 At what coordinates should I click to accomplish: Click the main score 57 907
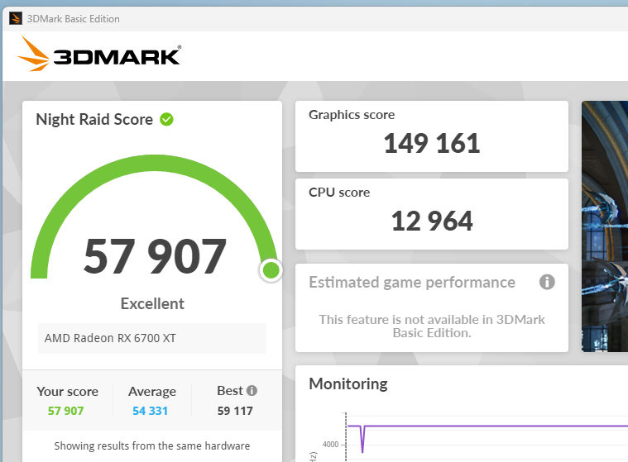pos(155,256)
